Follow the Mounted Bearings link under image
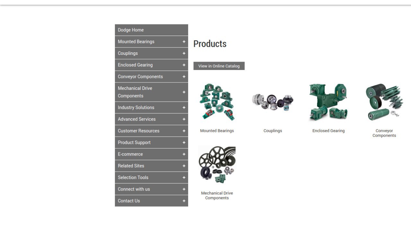Screen dimensions: 411x250 217,131
